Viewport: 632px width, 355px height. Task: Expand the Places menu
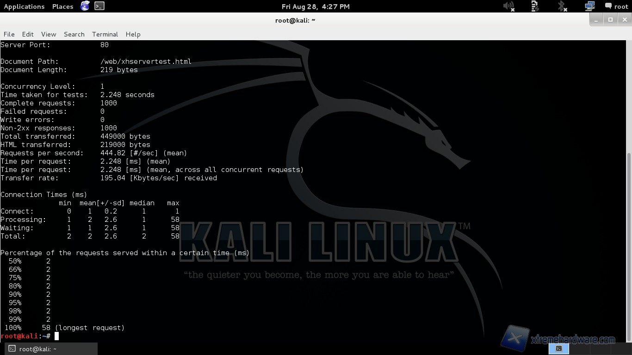pos(62,6)
